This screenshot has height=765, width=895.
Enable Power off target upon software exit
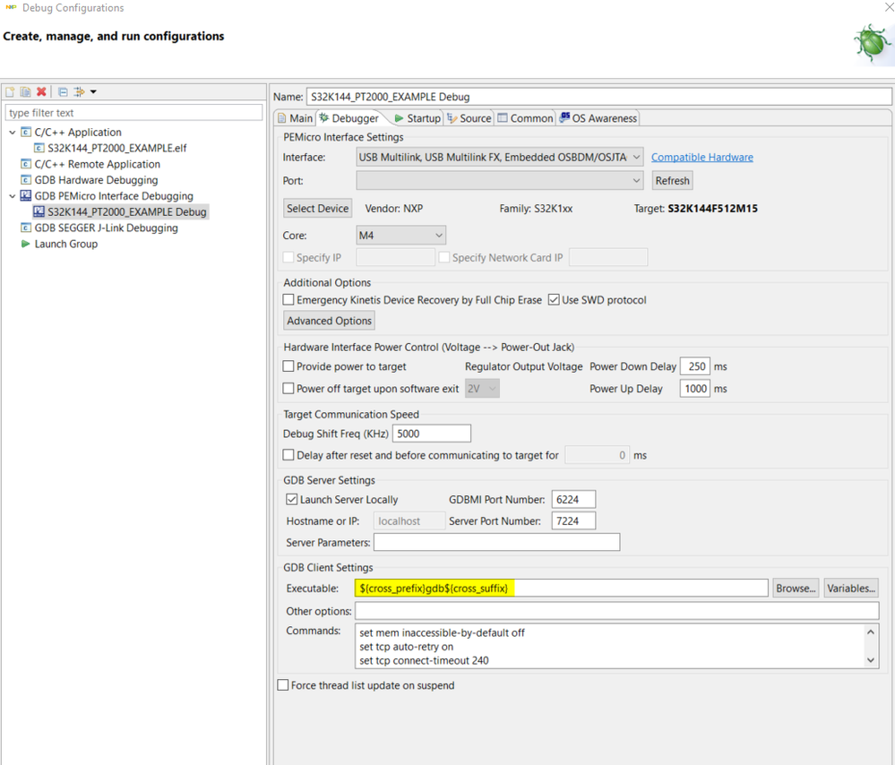288,388
